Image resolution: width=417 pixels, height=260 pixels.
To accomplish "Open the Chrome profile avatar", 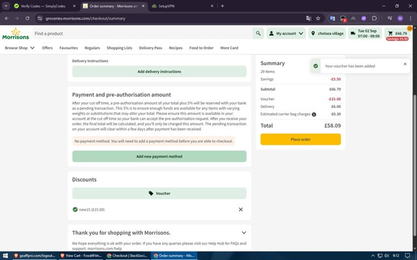I will (x=400, y=18).
